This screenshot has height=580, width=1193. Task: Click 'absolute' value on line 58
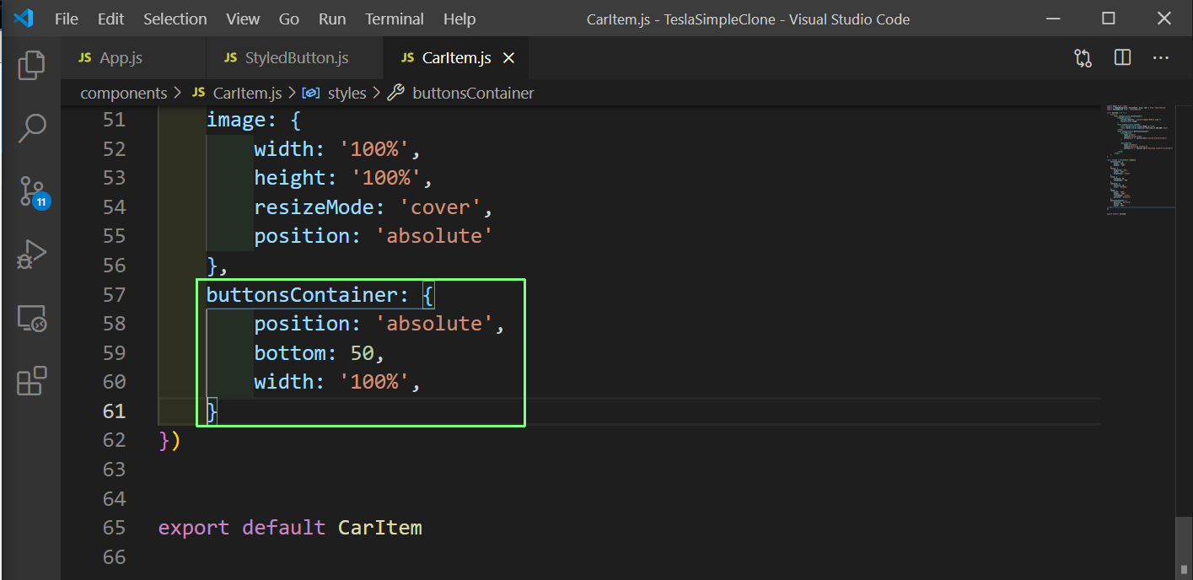tap(434, 324)
